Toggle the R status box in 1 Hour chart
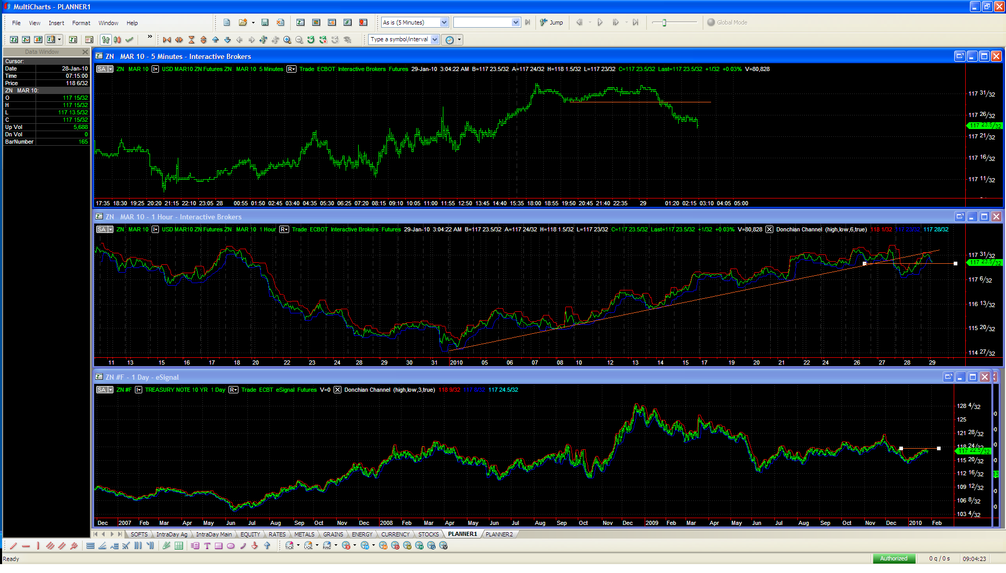Image resolution: width=1006 pixels, height=573 pixels. pyautogui.click(x=284, y=229)
